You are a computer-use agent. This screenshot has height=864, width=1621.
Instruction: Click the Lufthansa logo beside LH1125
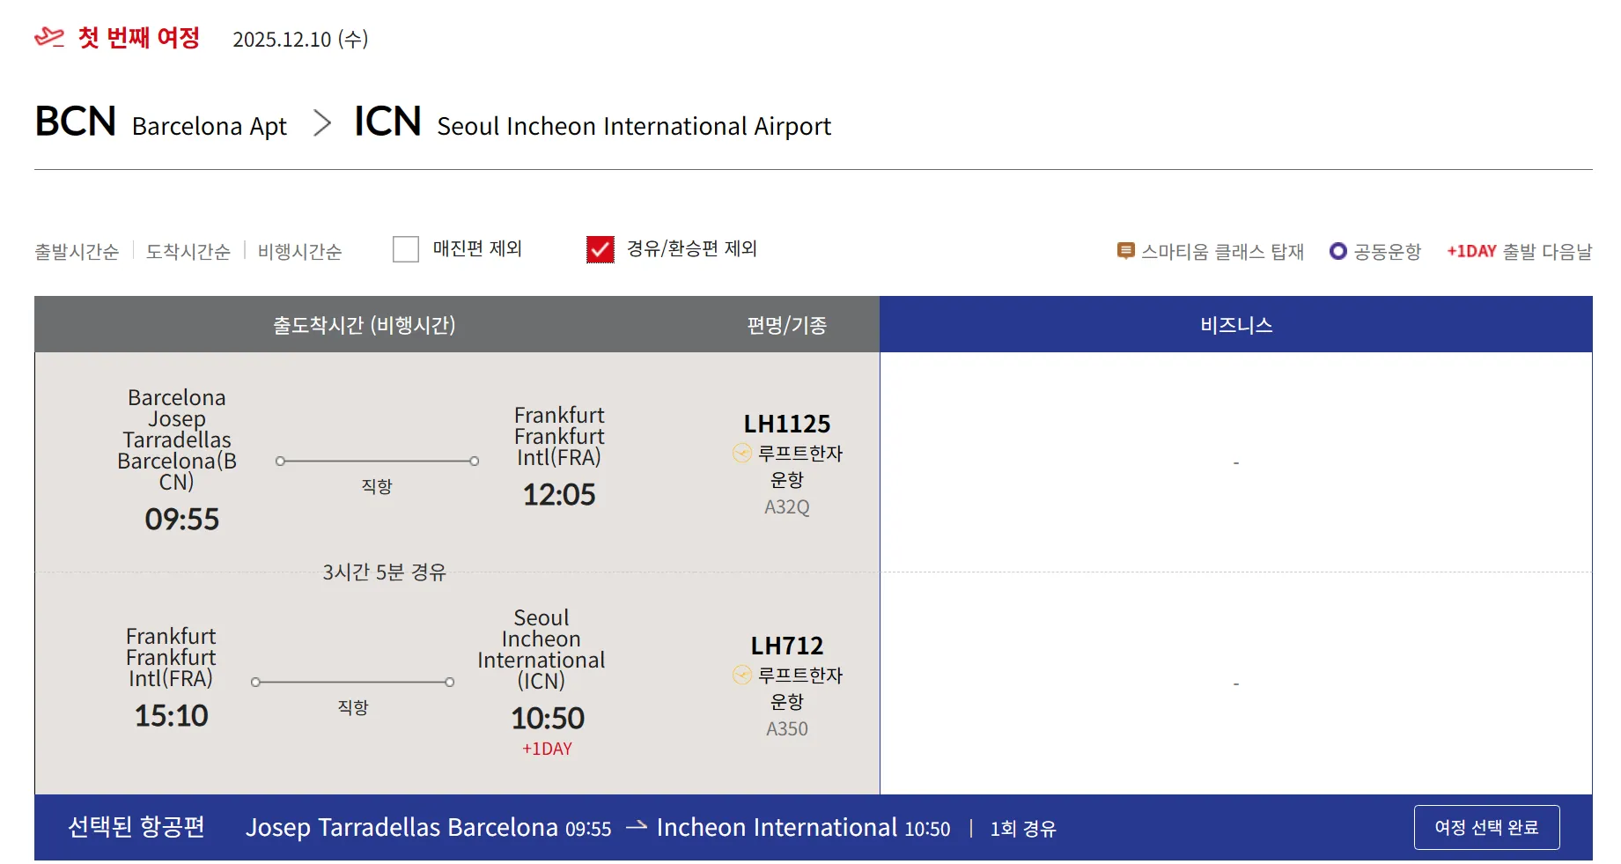(742, 453)
